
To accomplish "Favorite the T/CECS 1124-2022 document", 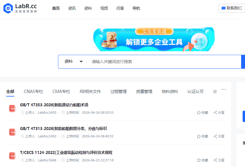I will pos(202,160).
